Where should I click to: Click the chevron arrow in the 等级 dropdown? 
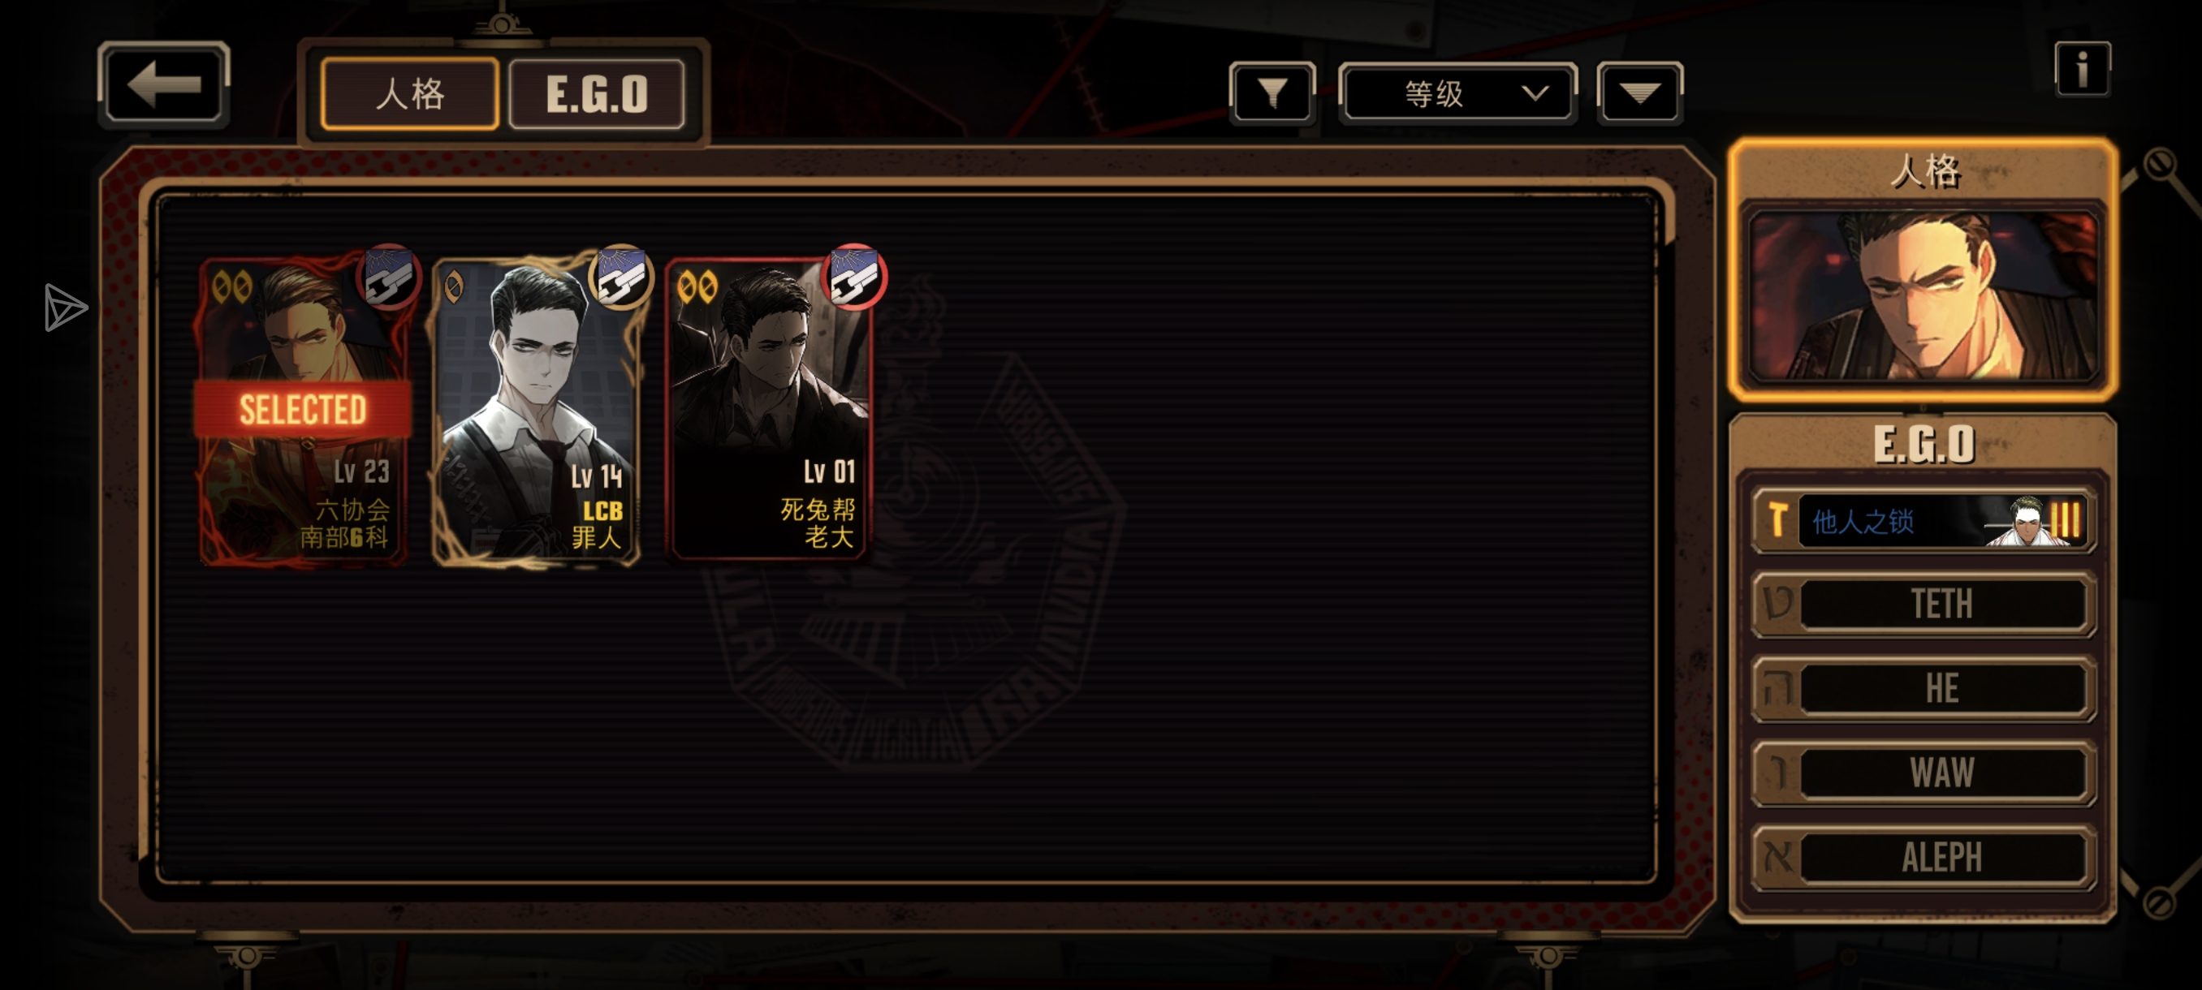pos(1535,93)
